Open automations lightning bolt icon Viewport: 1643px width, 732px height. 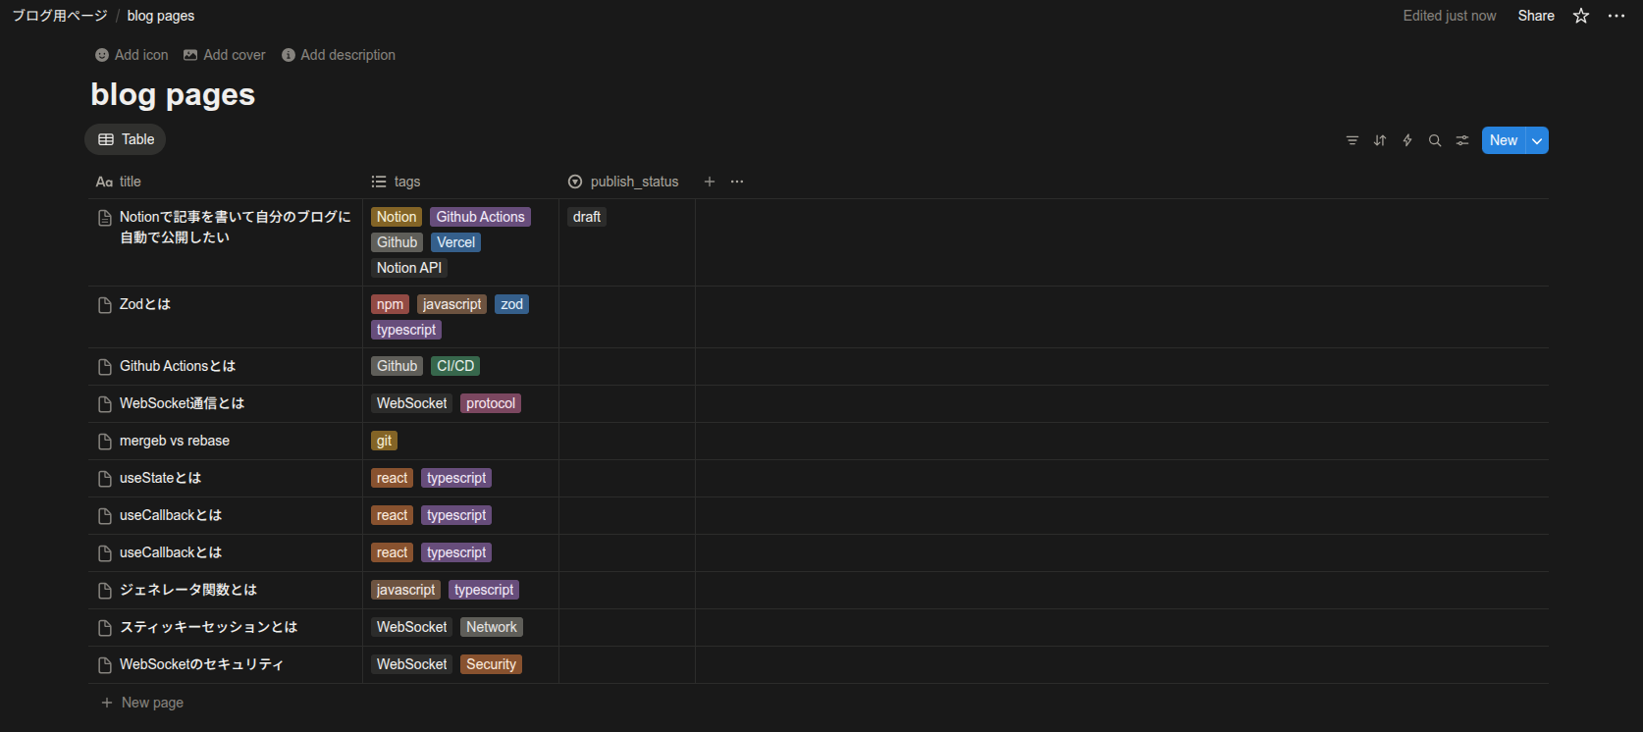1406,140
